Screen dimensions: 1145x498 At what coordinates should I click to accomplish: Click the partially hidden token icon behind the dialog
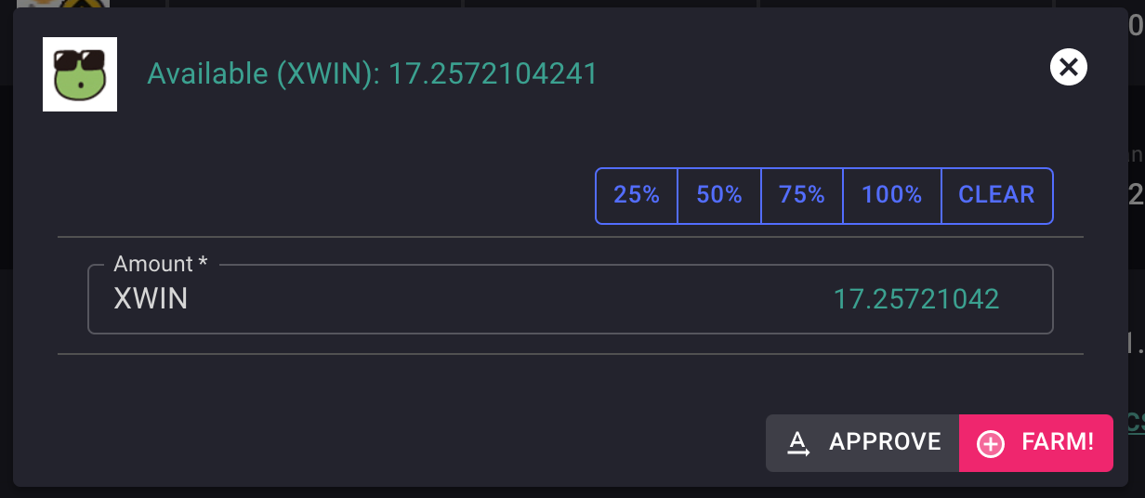tap(76, 5)
